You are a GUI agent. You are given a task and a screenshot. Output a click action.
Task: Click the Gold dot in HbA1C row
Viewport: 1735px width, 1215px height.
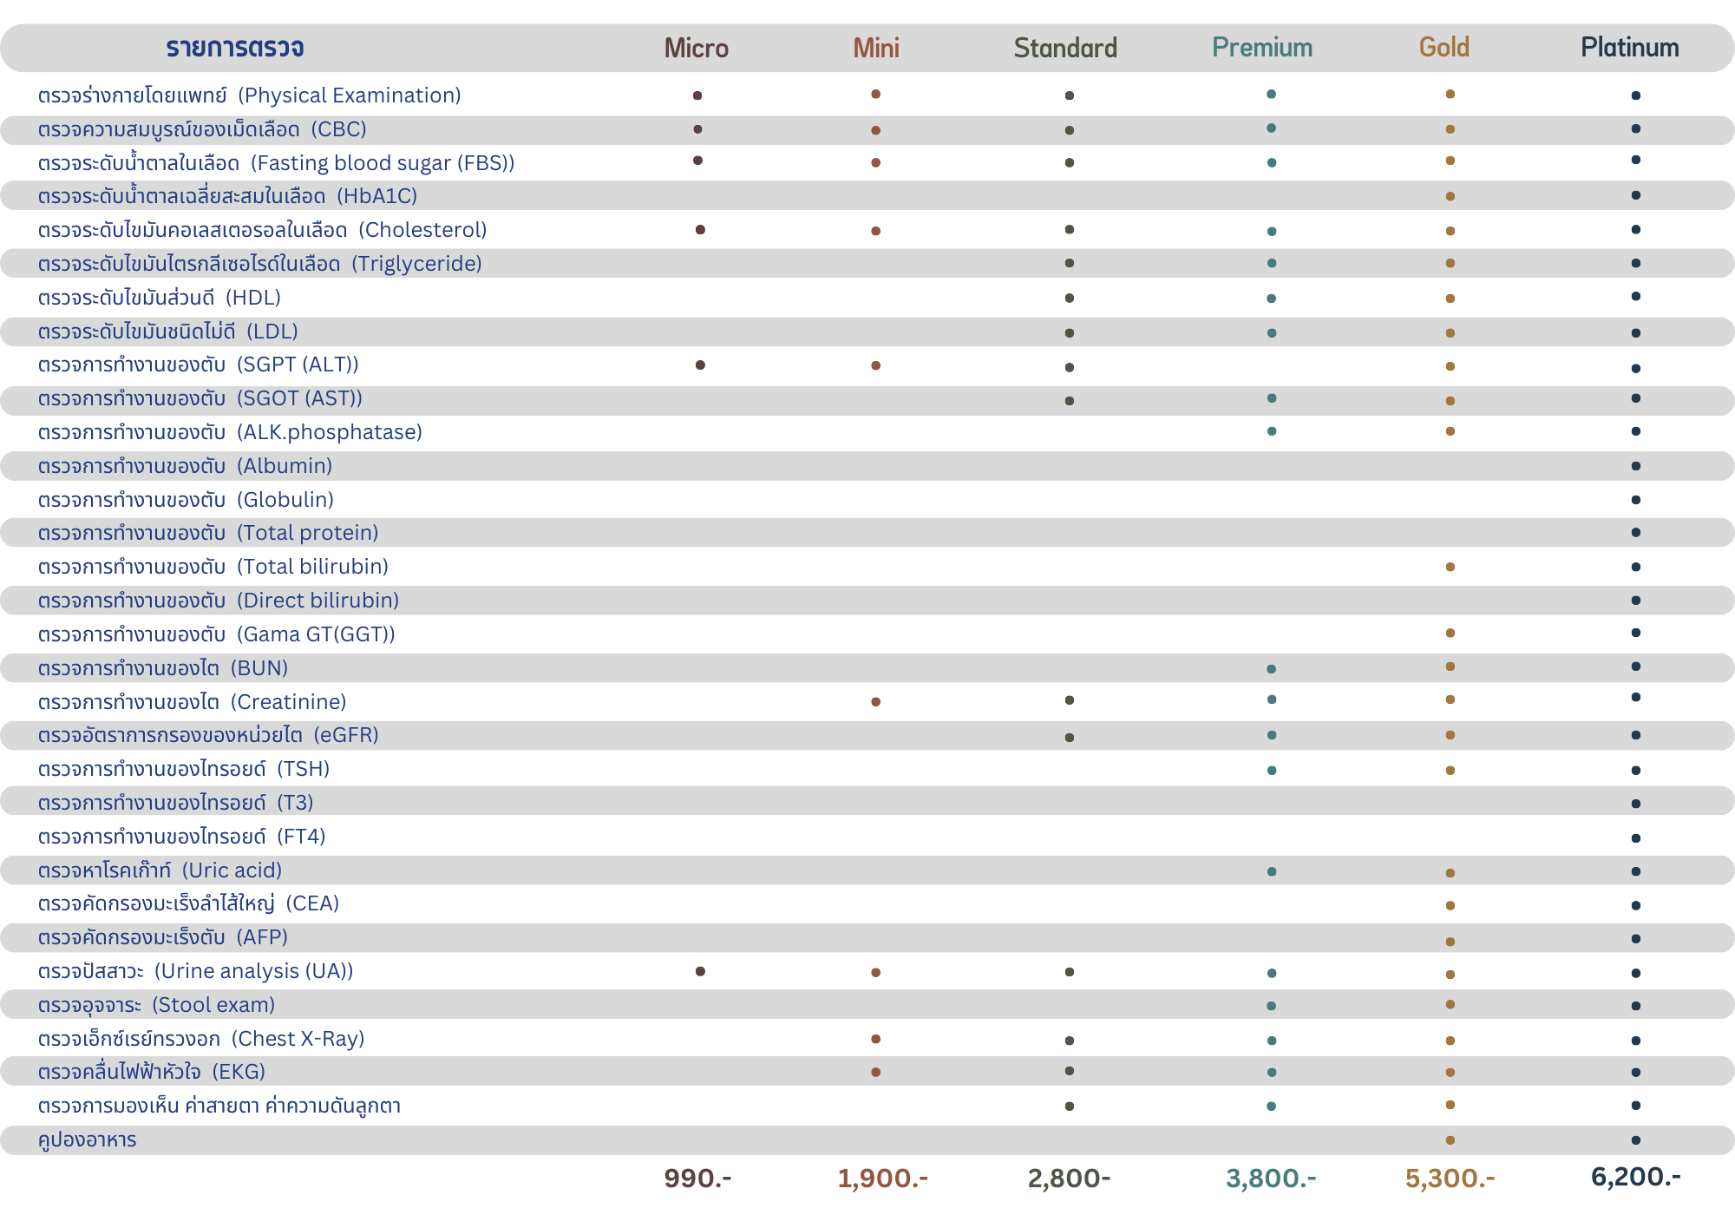point(1450,196)
